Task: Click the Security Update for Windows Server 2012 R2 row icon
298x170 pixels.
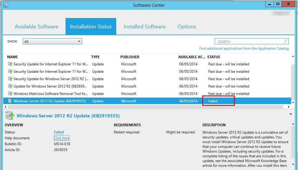Action: [x=10, y=79]
